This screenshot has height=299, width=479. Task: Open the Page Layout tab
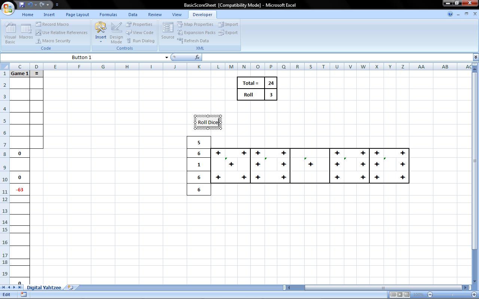point(77,15)
